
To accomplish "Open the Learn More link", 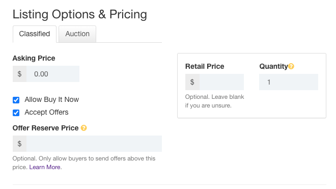I will 45,167.
